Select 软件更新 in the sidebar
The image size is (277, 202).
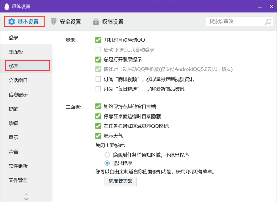(x=18, y=166)
